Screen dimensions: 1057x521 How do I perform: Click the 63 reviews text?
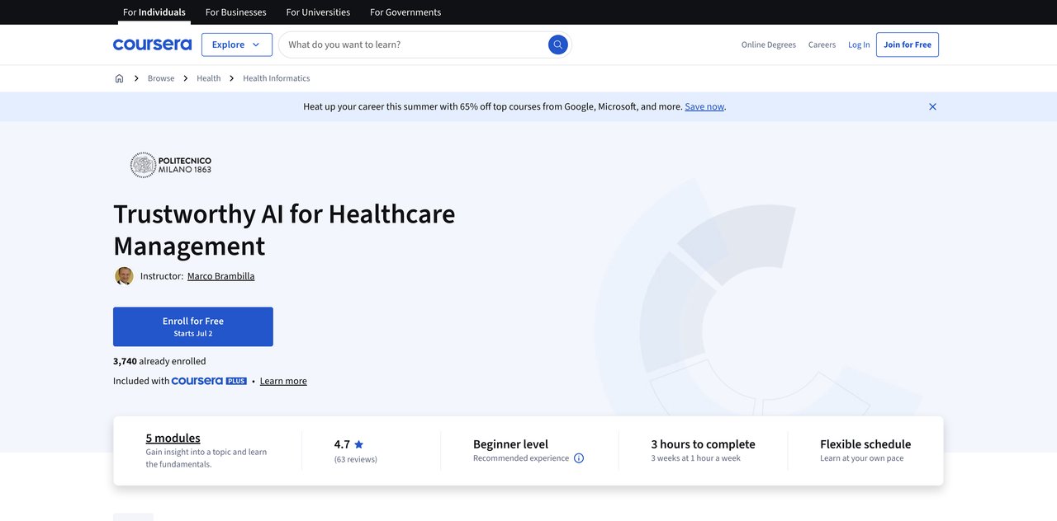(356, 459)
